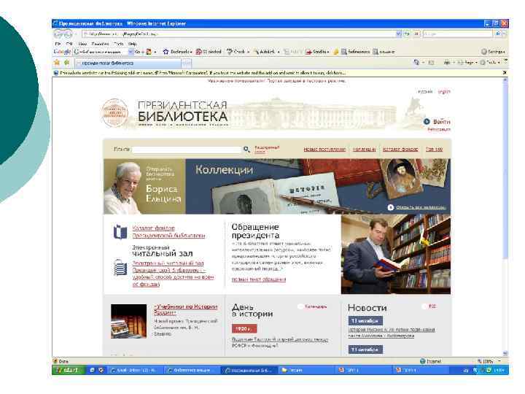
Task: Click the Internet zone globe in status bar
Action: 422,361
